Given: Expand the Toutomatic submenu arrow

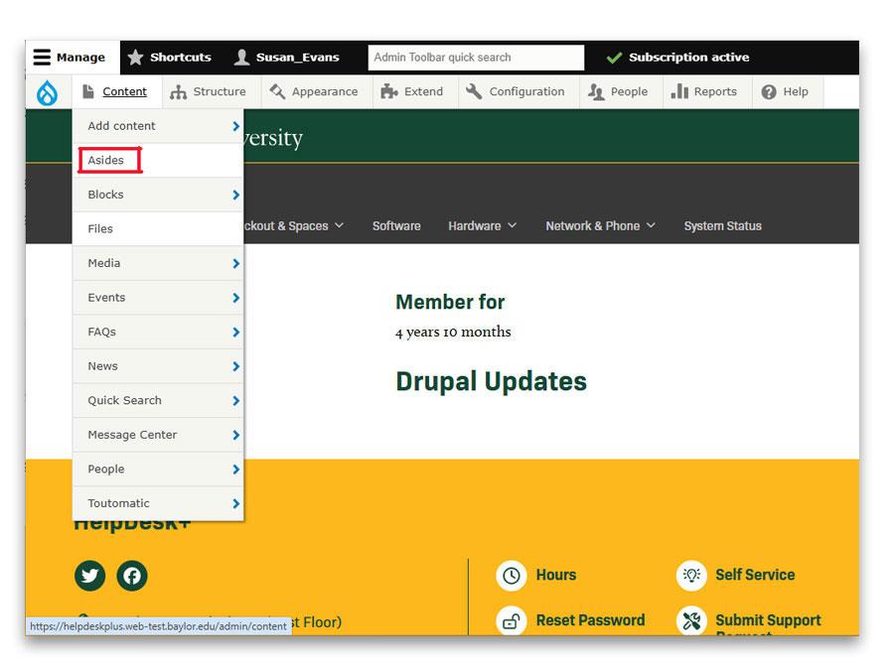Looking at the screenshot, I should (x=236, y=503).
